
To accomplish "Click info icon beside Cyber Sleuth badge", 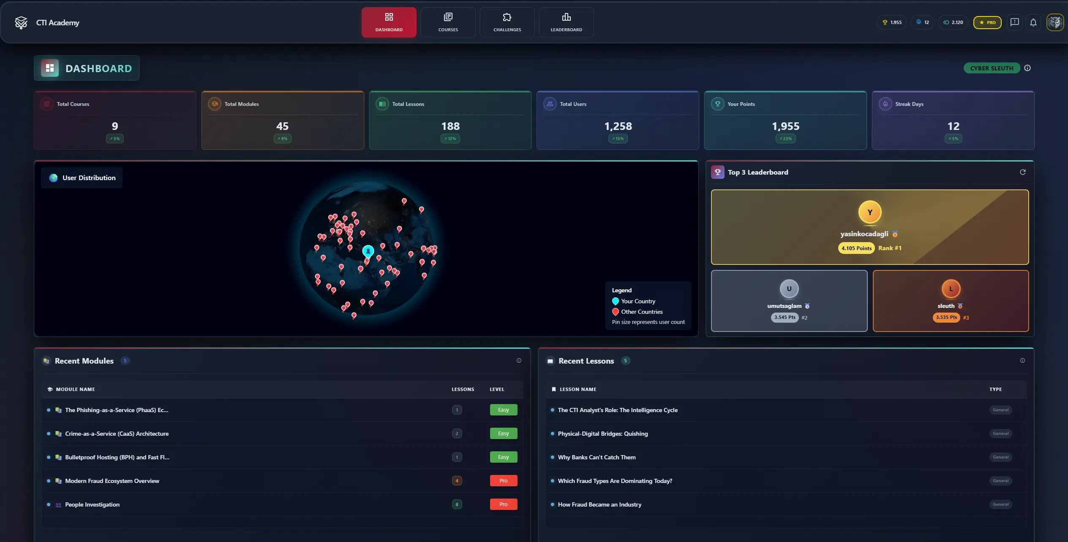I will coord(1027,68).
